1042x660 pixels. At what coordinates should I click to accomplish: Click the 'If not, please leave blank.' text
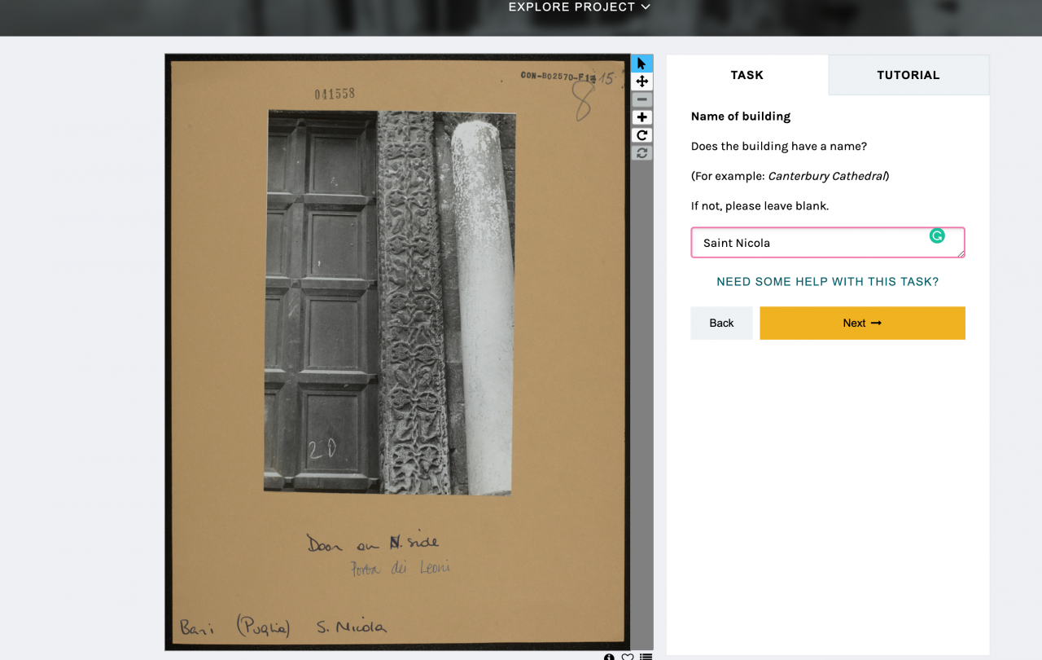point(760,206)
